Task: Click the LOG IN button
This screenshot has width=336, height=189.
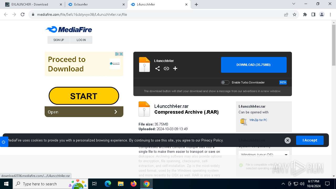Action: [x=81, y=40]
